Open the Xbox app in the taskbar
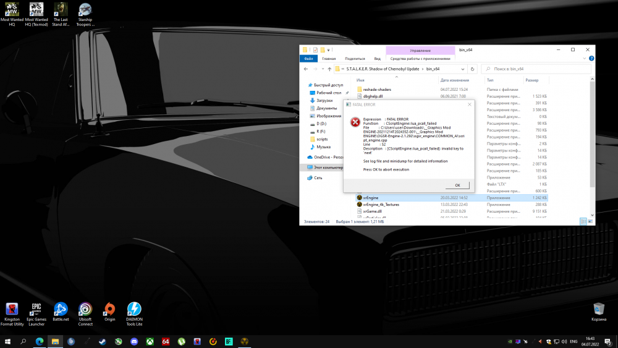 tap(150, 341)
